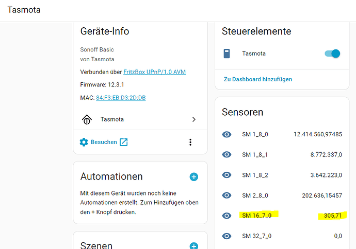Screen dimensions: 356x249
Task: Click Zu Dashboard hinzufügen
Action: (x=258, y=79)
